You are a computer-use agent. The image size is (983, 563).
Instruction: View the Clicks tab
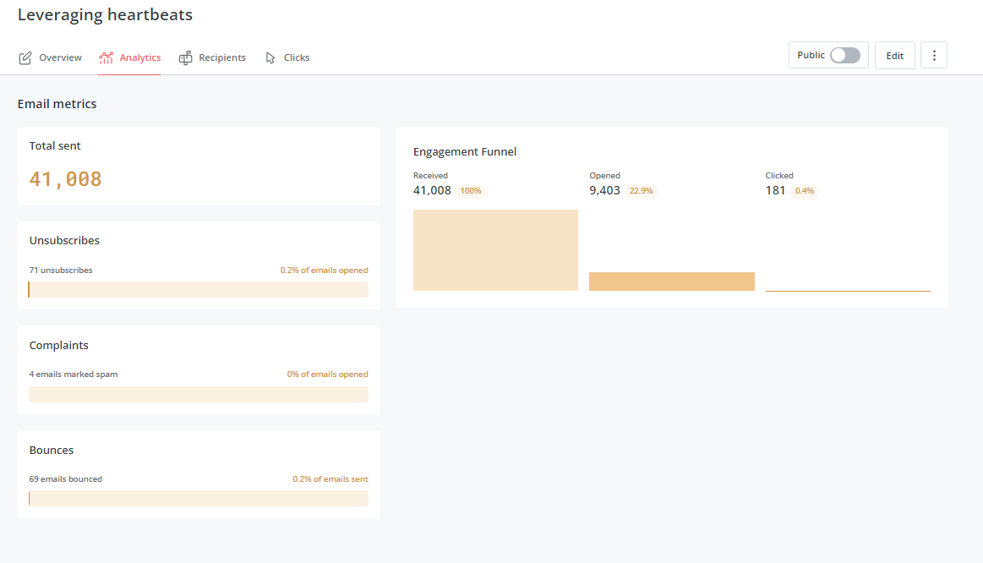294,57
